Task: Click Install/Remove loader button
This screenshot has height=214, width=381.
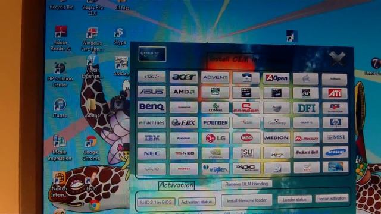Action: point(246,200)
